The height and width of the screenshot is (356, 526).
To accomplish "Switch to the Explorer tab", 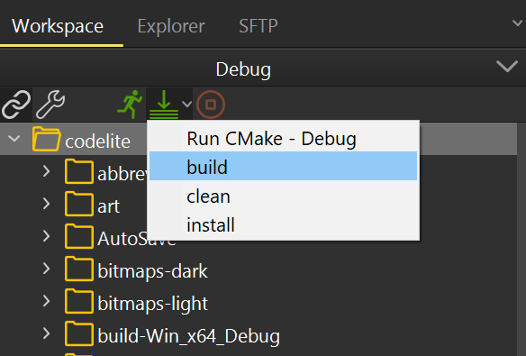I will click(x=171, y=26).
